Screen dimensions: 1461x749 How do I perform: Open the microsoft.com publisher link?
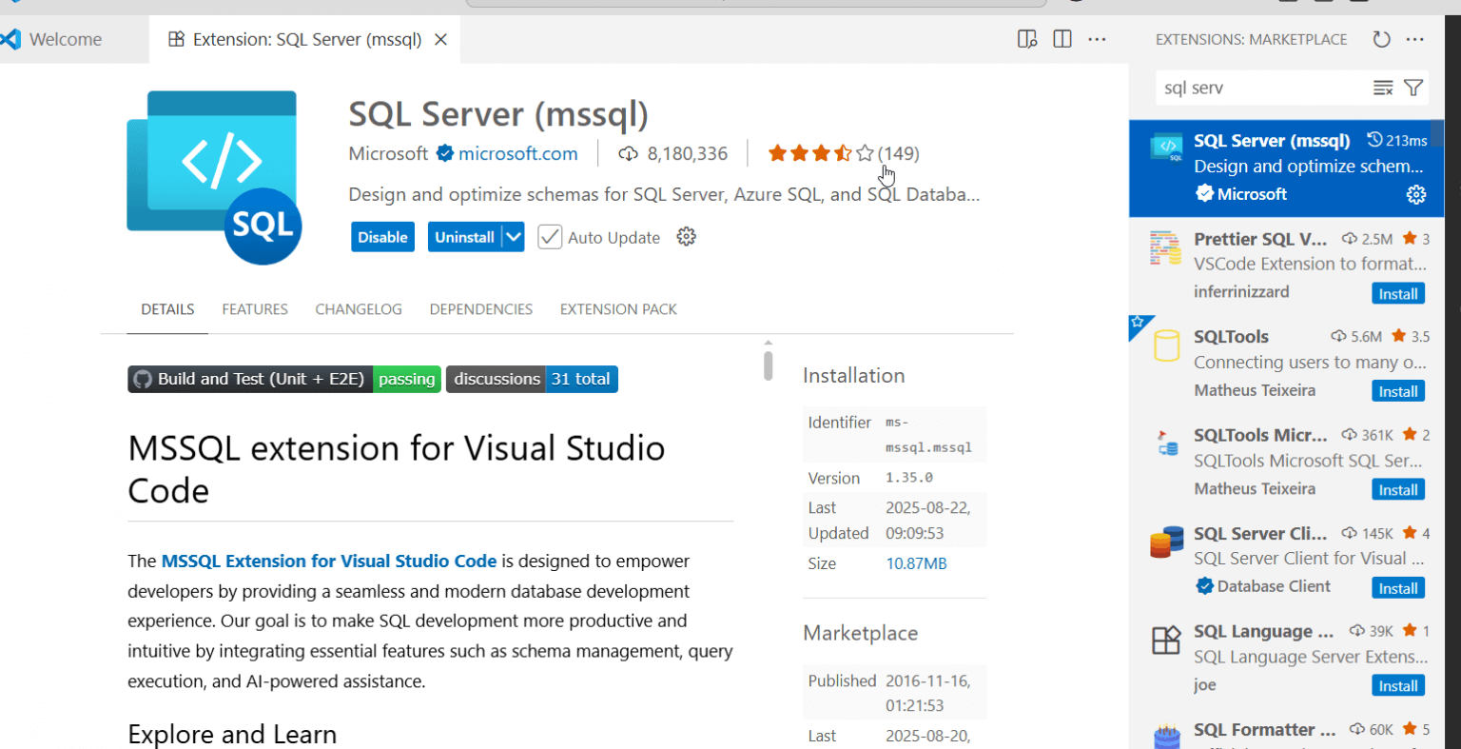point(517,153)
